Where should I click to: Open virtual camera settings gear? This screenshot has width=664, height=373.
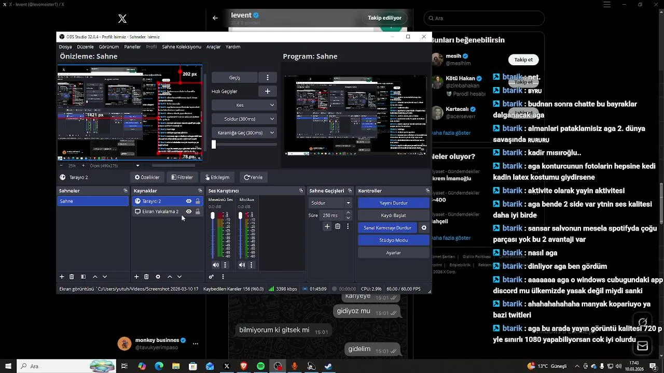click(x=424, y=228)
